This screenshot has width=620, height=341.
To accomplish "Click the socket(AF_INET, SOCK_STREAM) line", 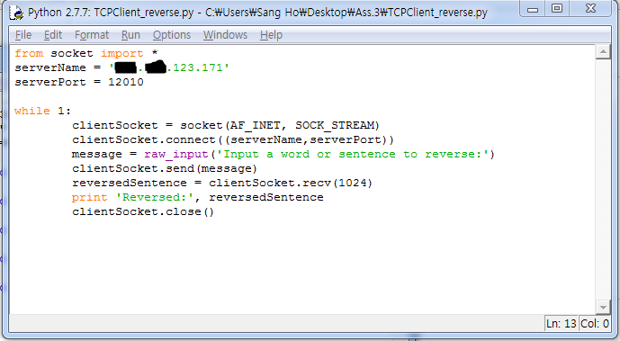I will 226,126.
